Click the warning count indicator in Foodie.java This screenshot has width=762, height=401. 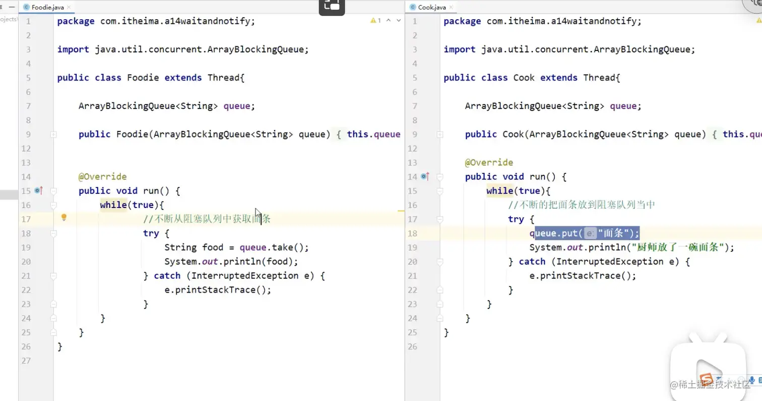click(376, 21)
